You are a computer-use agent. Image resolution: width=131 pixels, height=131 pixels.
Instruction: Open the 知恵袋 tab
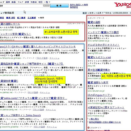[33, 2]
